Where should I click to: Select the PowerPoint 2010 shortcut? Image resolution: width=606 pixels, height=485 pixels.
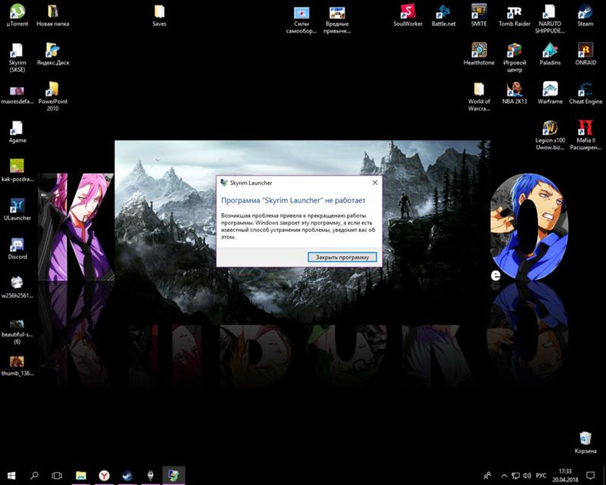tap(52, 97)
